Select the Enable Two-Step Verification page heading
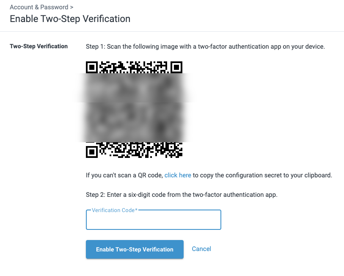Image resolution: width=344 pixels, height=276 pixels. click(70, 19)
